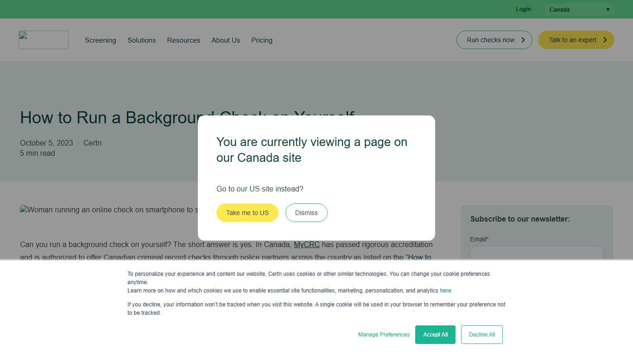This screenshot has height=356, width=633.
Task: Open the Screening navigation menu
Action: click(x=100, y=40)
